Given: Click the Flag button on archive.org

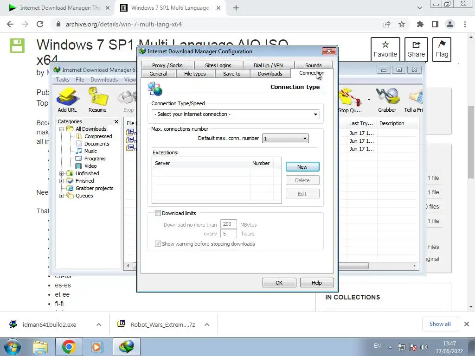Looking at the screenshot, I should coord(442,50).
